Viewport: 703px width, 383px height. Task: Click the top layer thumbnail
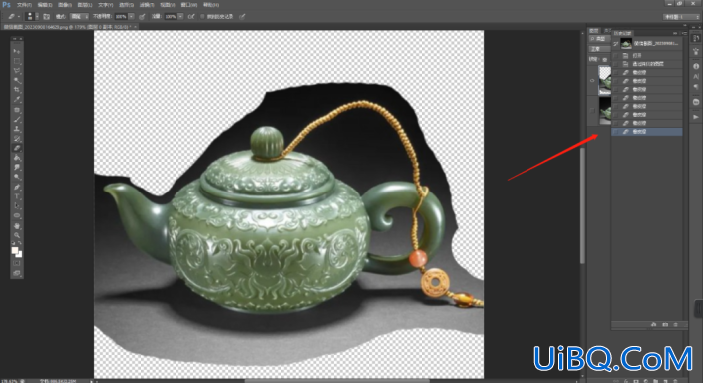605,80
